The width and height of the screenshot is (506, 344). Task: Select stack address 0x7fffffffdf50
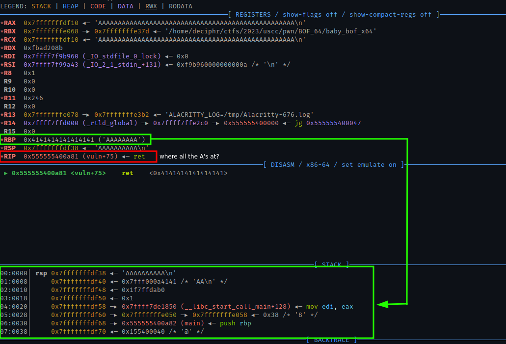click(x=79, y=298)
